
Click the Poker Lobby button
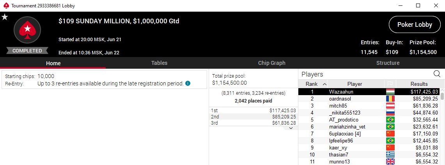coord(415,24)
